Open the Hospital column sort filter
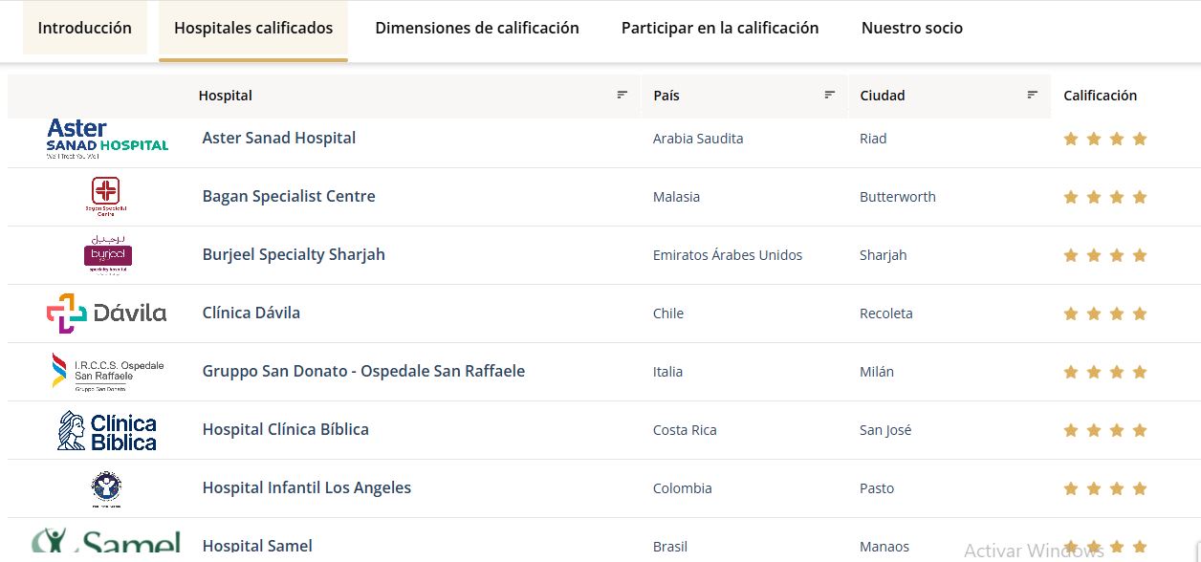Image resolution: width=1201 pixels, height=562 pixels. pyautogui.click(x=622, y=95)
